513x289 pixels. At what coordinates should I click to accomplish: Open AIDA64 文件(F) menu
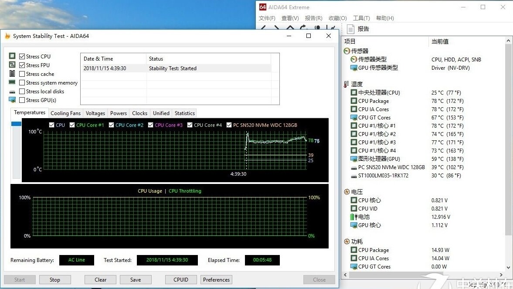[x=267, y=18]
